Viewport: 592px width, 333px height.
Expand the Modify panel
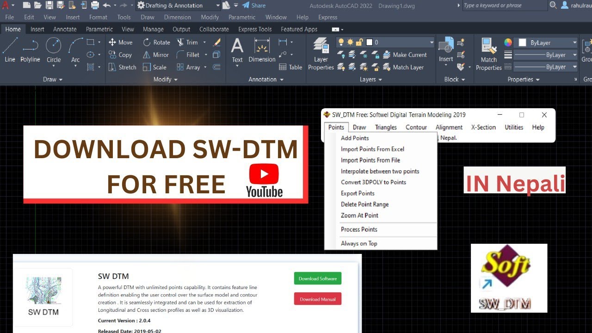tap(166, 79)
